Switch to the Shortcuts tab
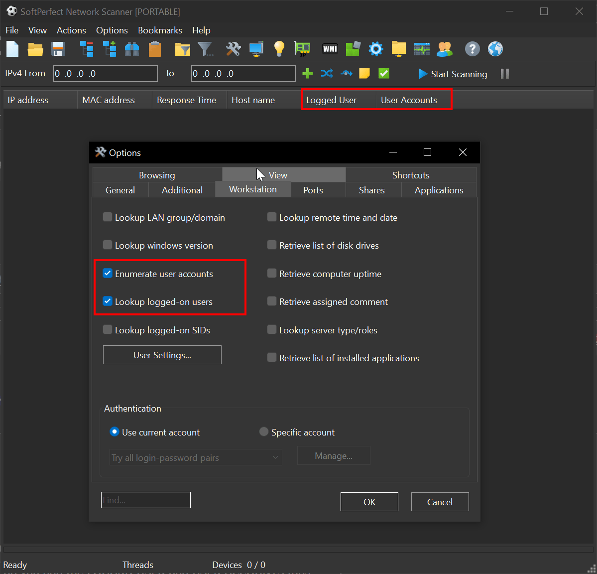597x574 pixels. [x=411, y=175]
